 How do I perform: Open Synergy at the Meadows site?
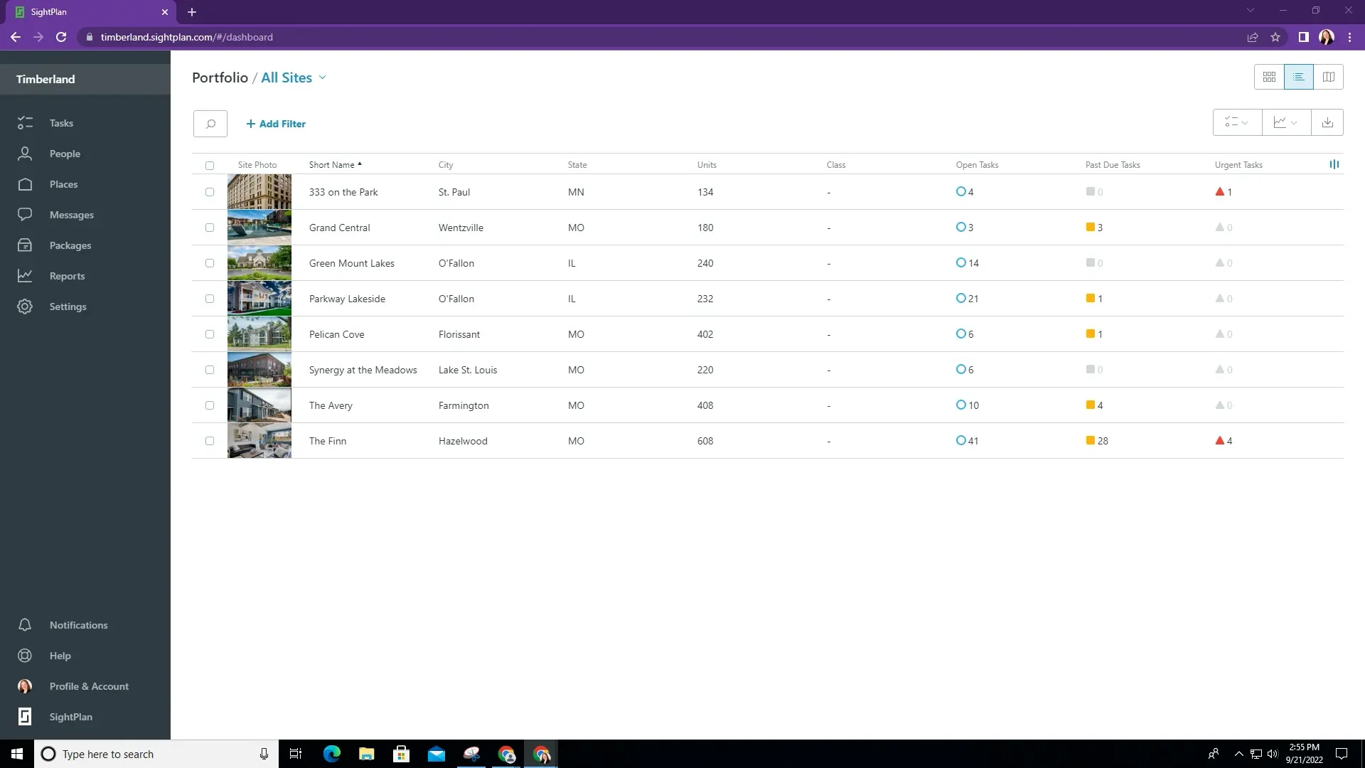click(363, 370)
